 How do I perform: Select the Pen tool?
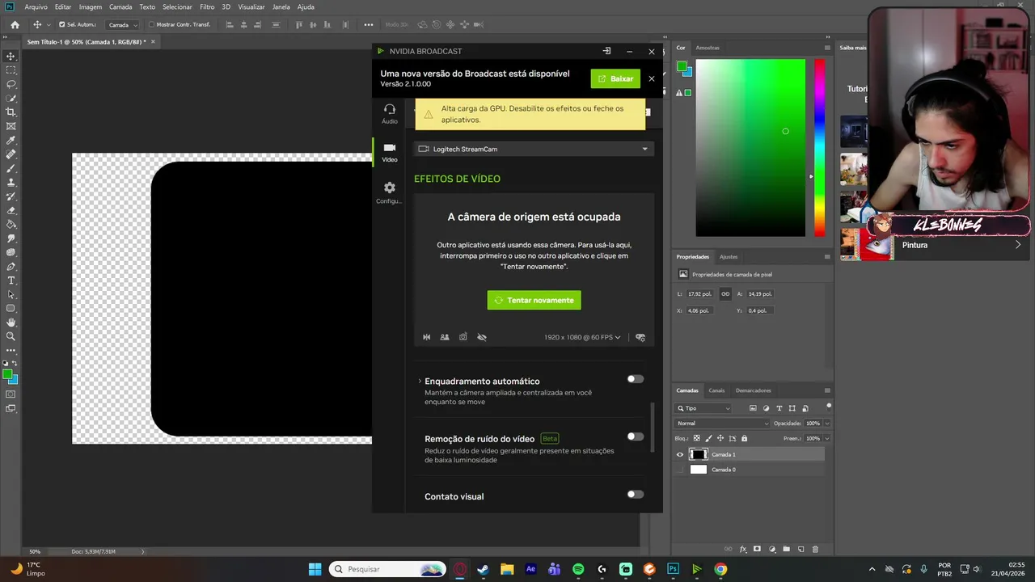[x=11, y=267]
